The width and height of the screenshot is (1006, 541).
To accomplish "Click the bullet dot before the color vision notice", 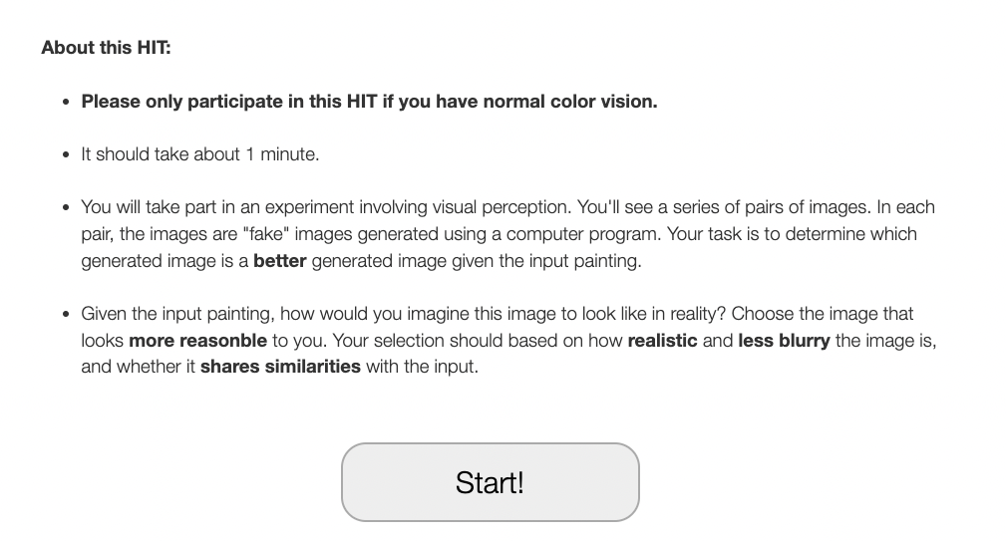I will [66, 102].
